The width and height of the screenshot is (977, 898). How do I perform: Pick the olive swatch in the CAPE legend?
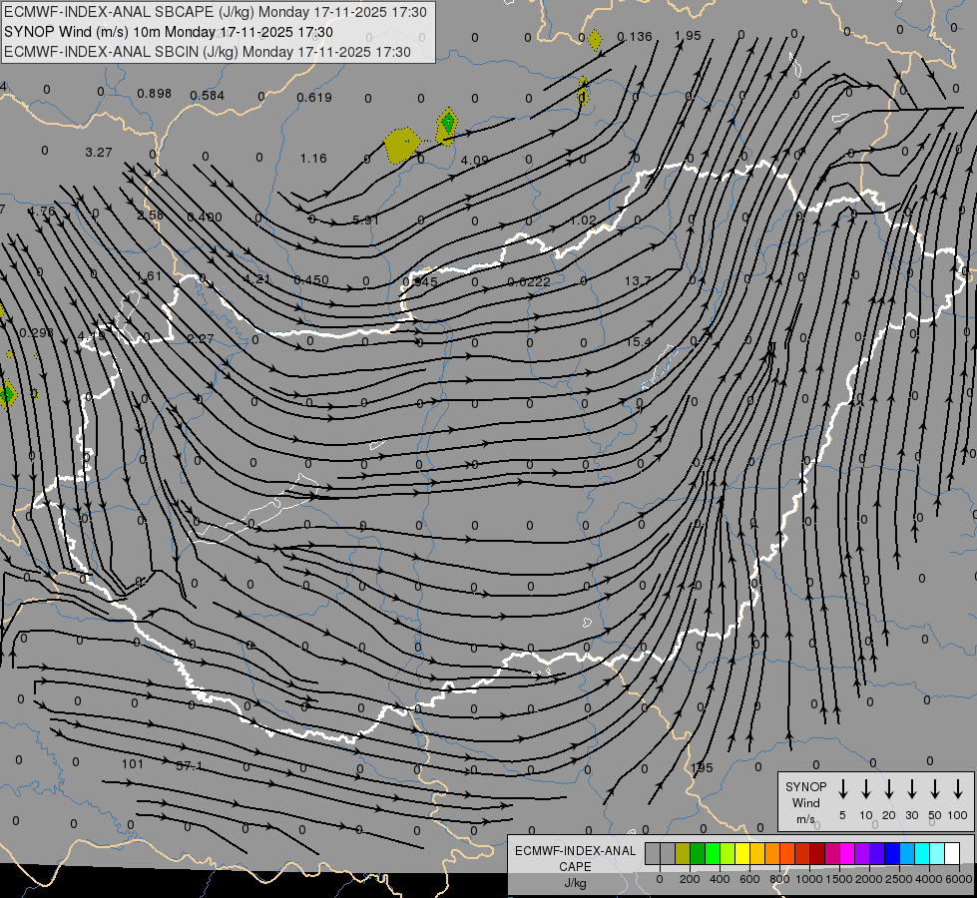[x=683, y=853]
